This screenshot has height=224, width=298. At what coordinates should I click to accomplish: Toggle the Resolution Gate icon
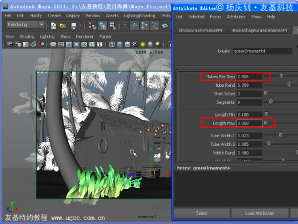tap(69, 44)
